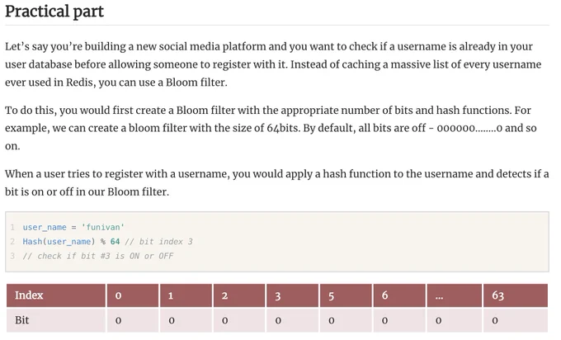Select the index 2 header cell
This screenshot has width=561, height=340.
point(239,295)
